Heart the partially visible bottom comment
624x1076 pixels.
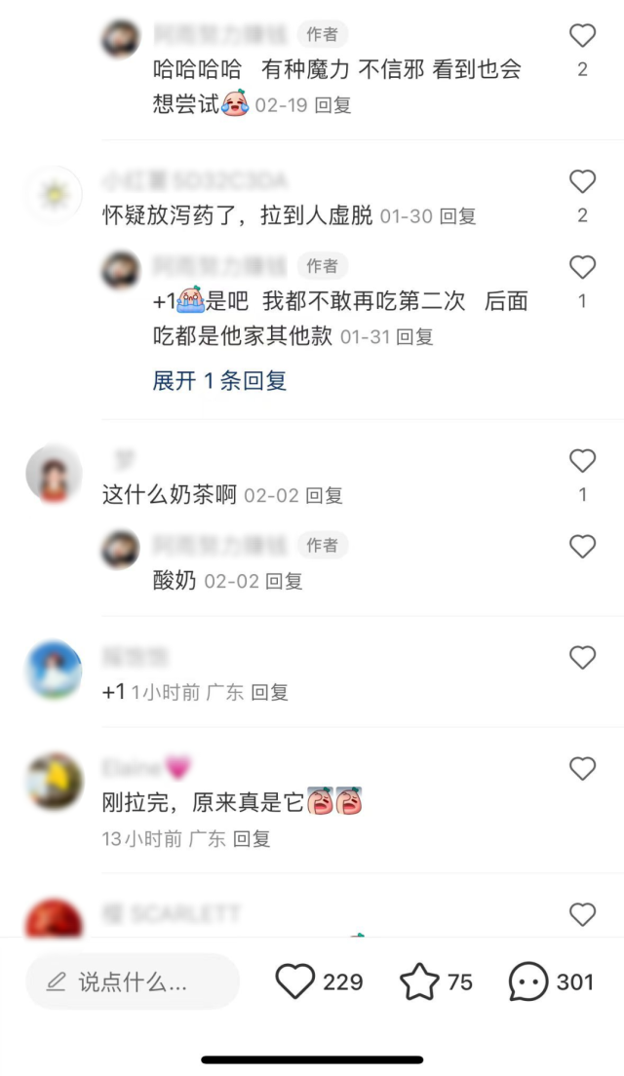click(582, 914)
